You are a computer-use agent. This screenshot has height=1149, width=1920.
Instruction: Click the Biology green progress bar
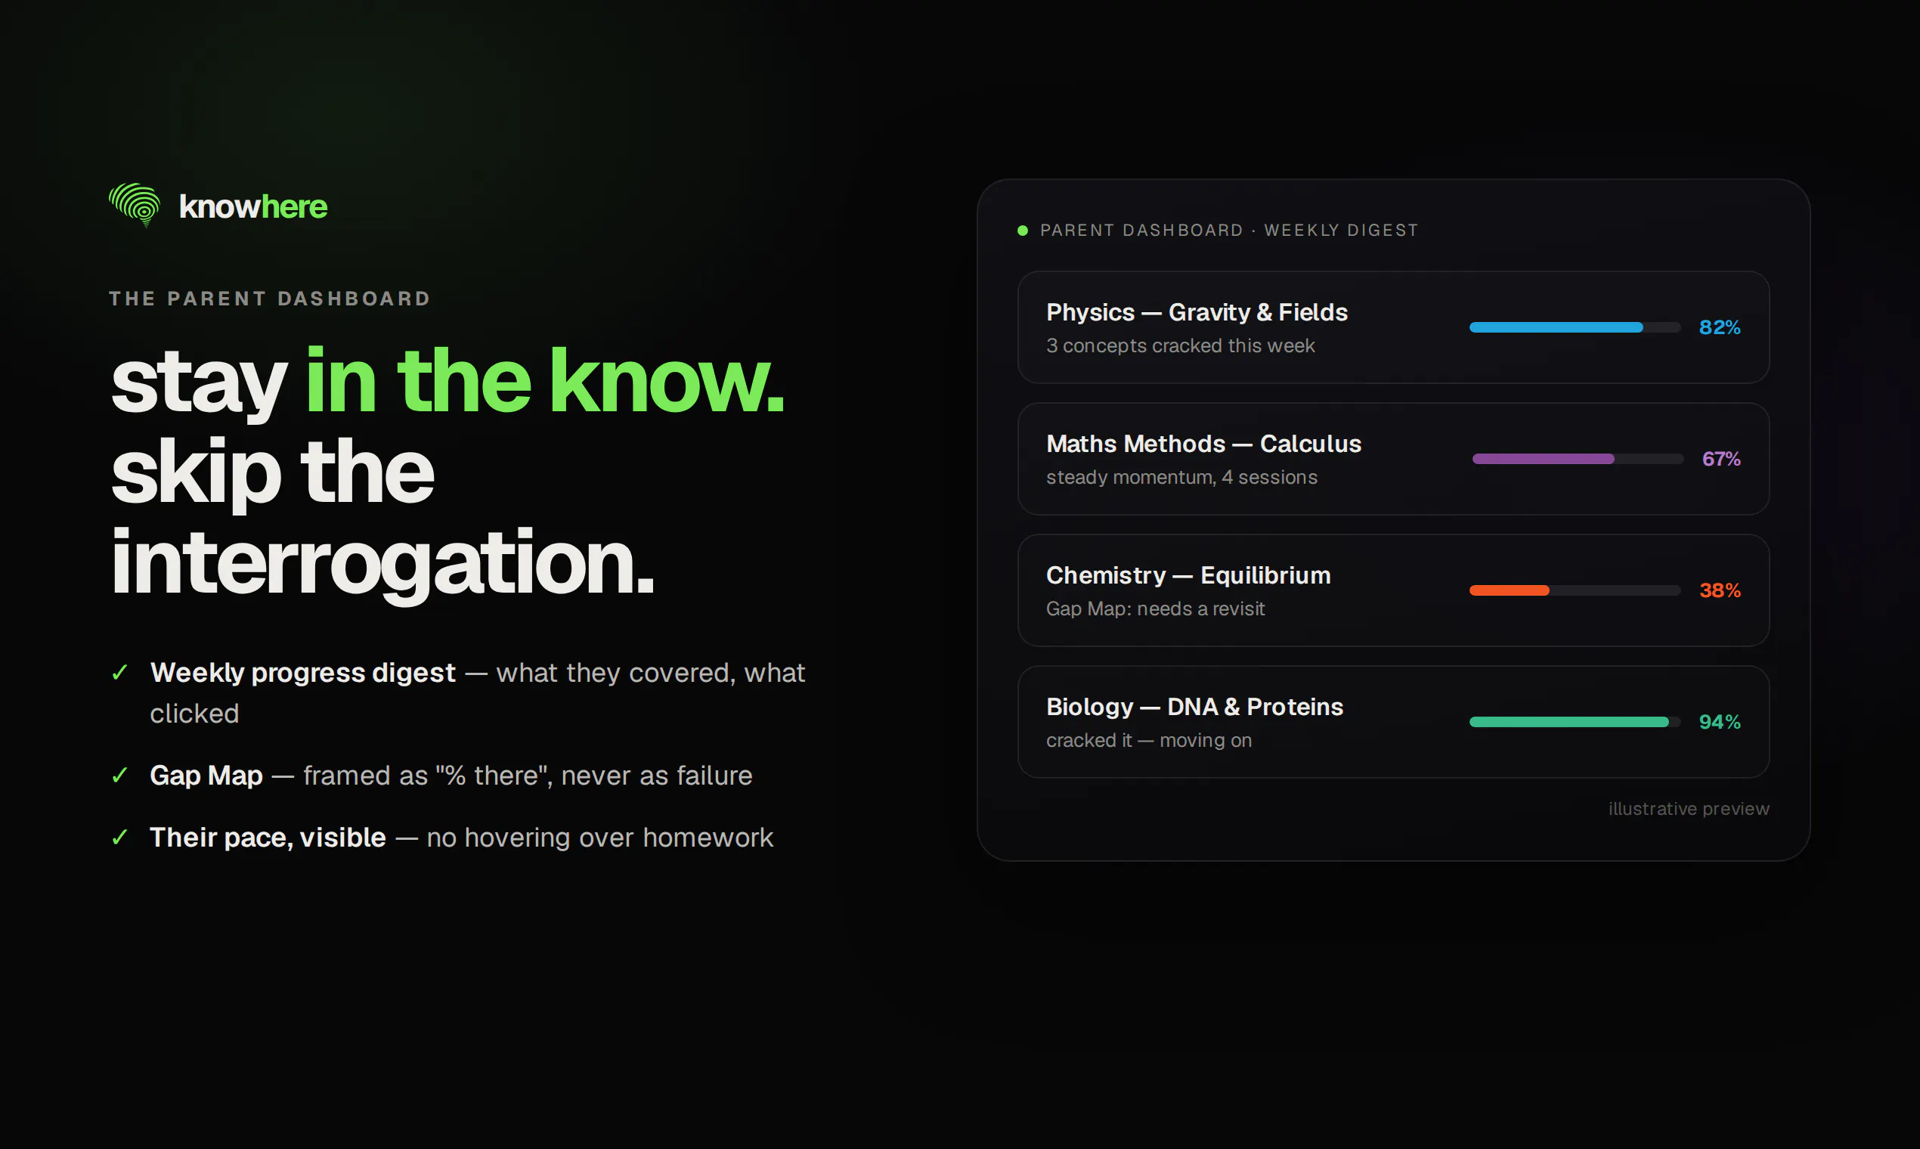[1575, 722]
